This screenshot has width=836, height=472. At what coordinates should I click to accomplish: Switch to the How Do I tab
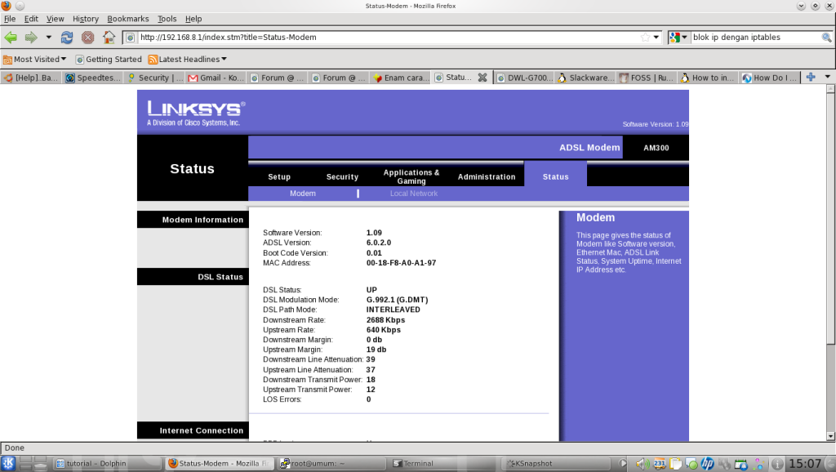pos(770,78)
